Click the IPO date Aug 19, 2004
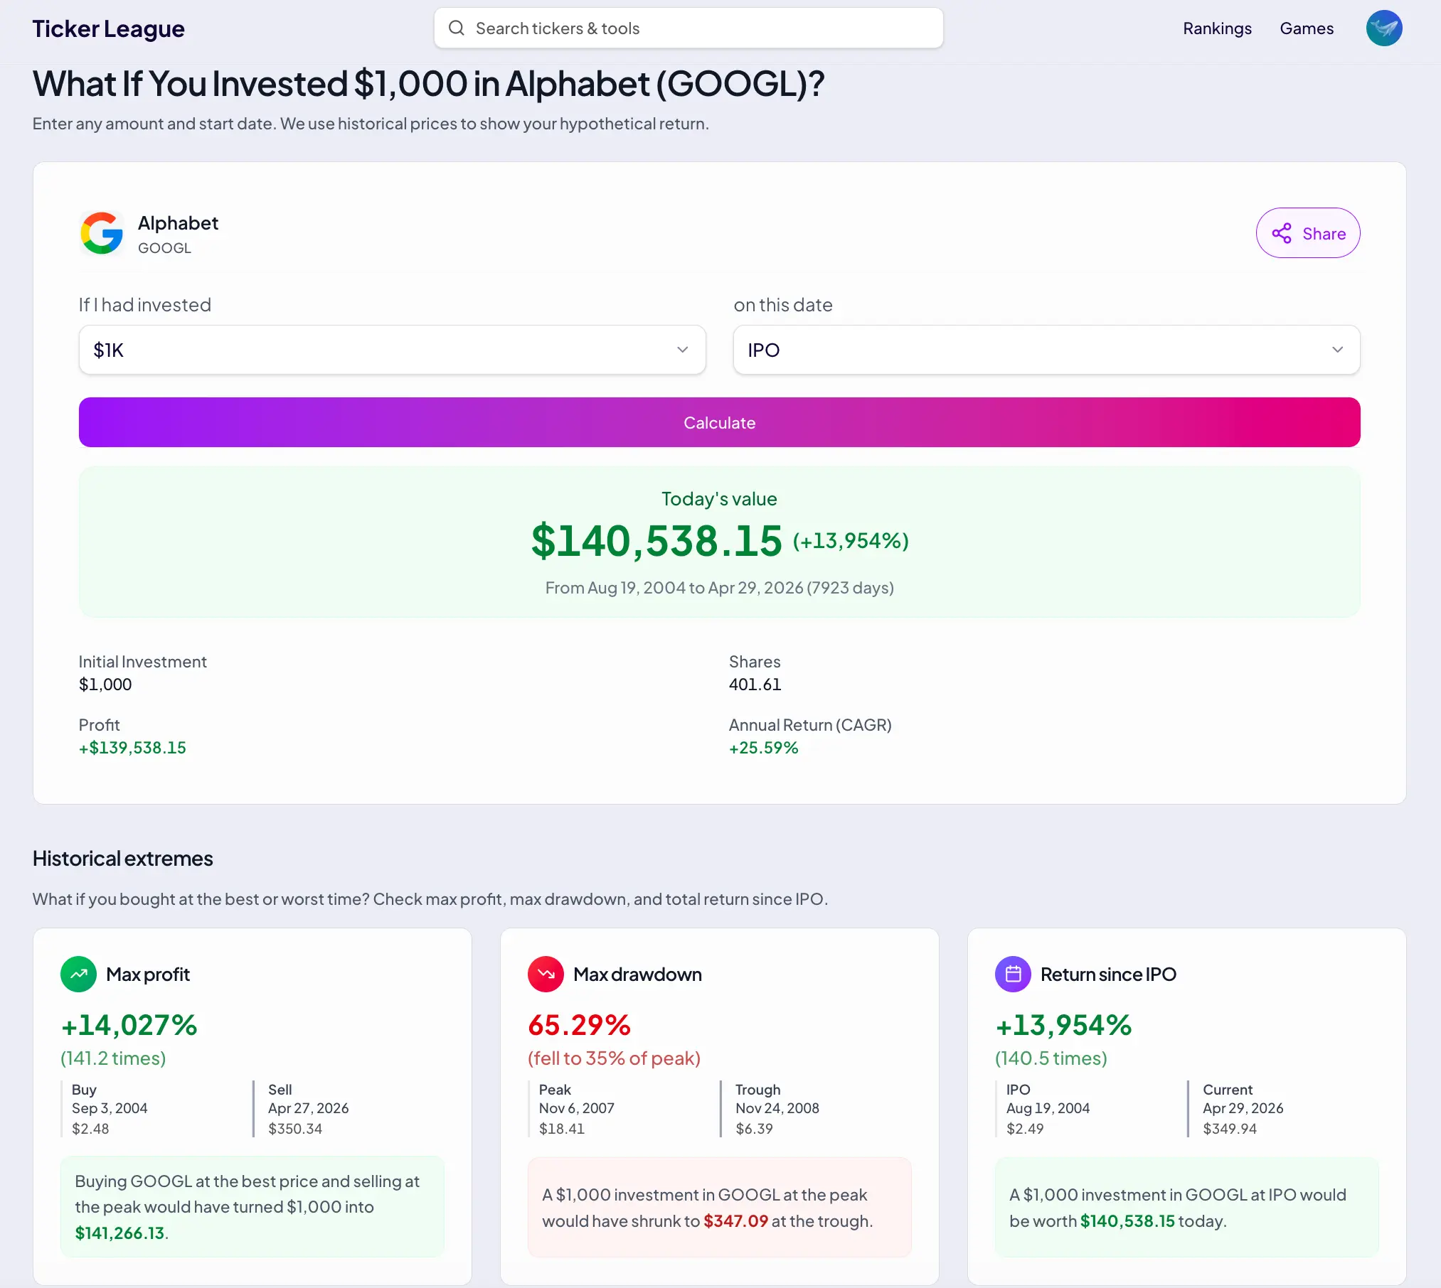The image size is (1441, 1288). click(x=1048, y=1108)
